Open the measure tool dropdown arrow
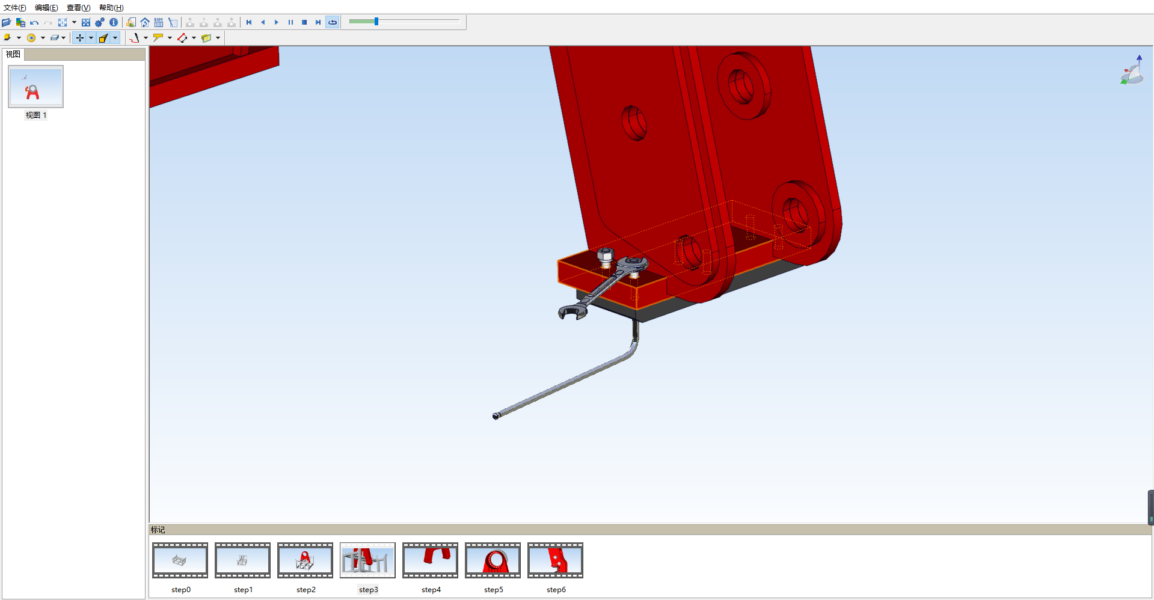This screenshot has height=600, width=1154. pos(194,38)
